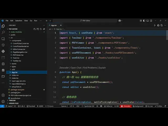Click the Explain code lens
The width and height of the screenshot is (168, 126).
[x=102, y=68]
